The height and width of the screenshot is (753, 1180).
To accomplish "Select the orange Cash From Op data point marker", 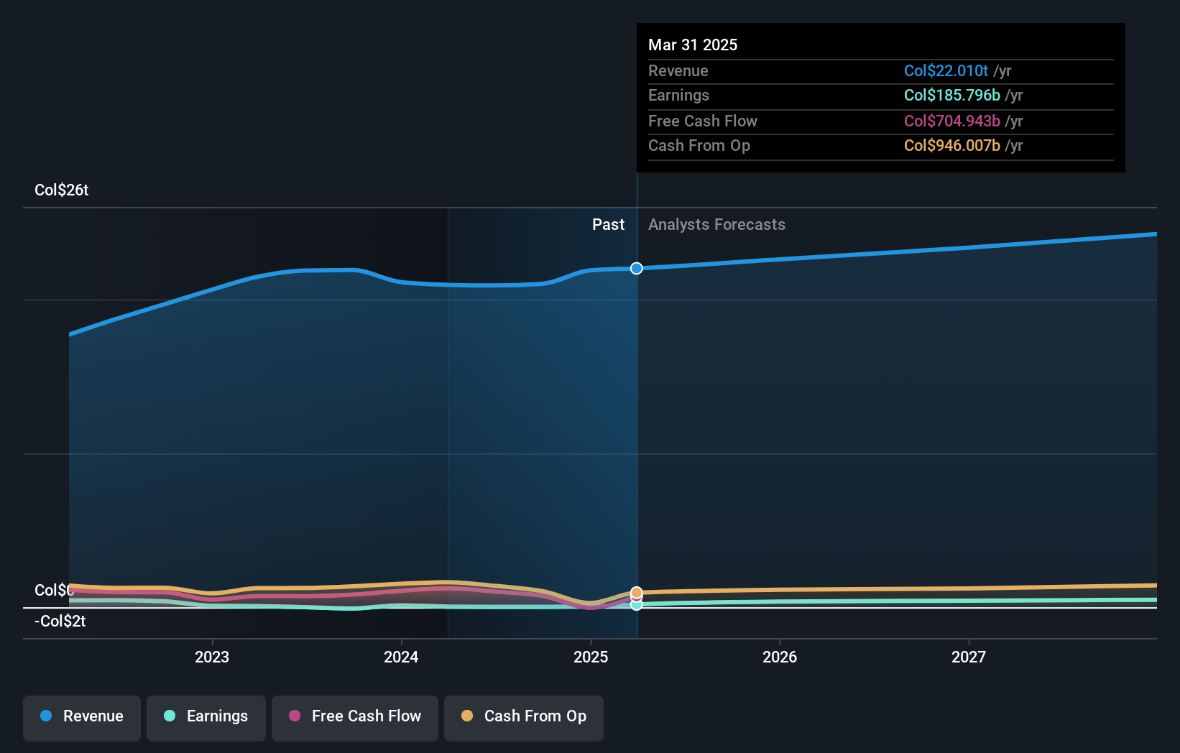I will (x=637, y=593).
